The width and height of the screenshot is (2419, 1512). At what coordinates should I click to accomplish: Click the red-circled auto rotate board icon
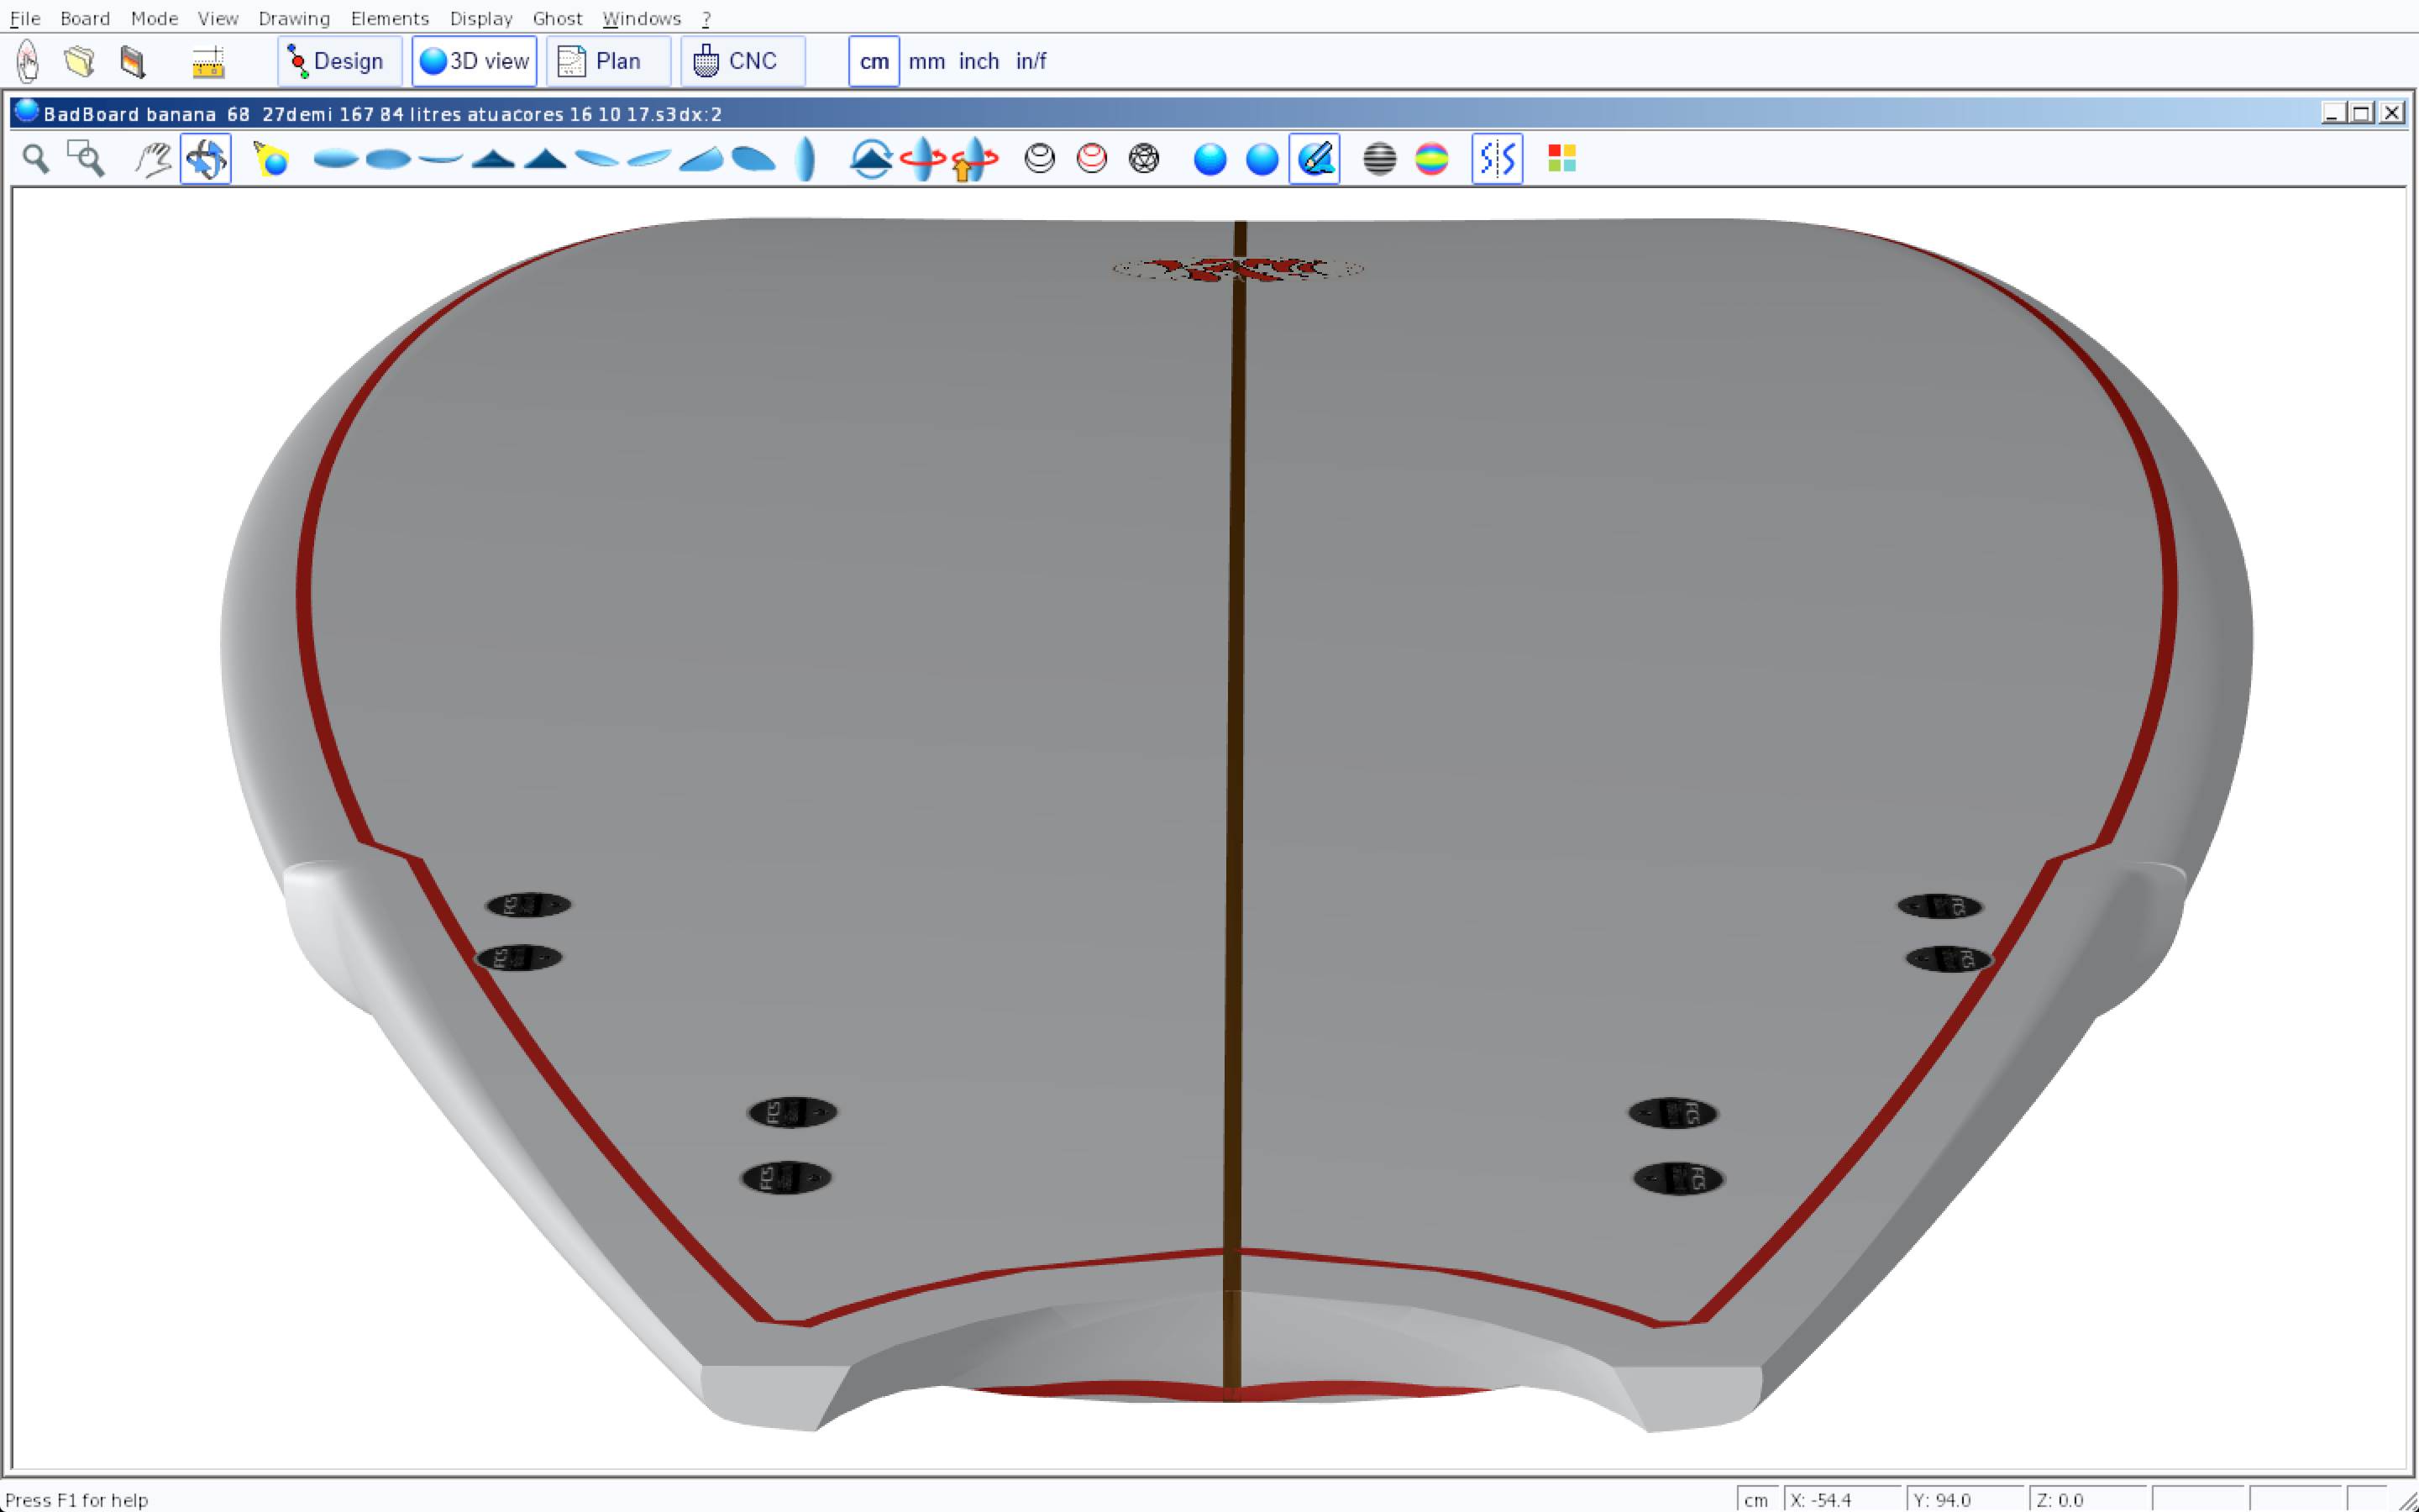921,159
